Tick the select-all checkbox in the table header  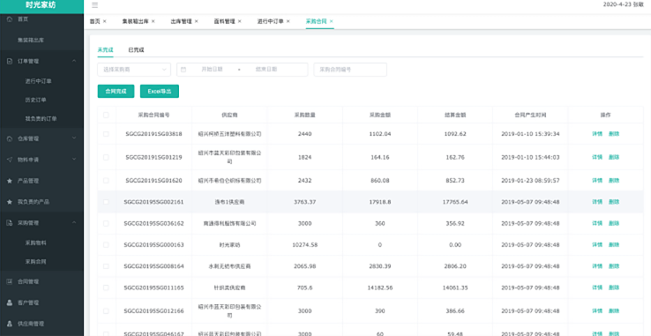pos(106,115)
